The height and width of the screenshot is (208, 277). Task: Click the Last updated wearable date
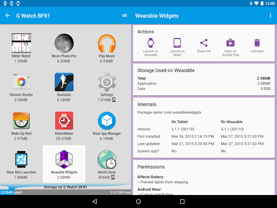pyautogui.click(x=242, y=144)
